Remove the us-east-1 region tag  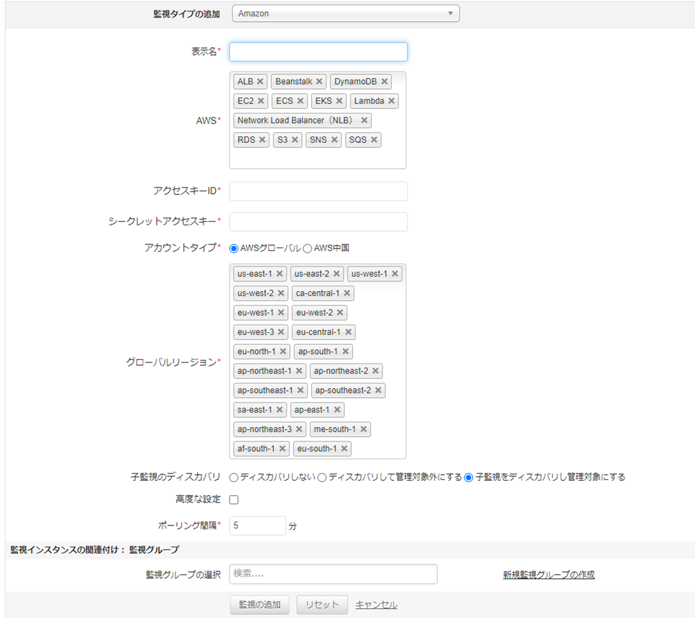coord(279,274)
